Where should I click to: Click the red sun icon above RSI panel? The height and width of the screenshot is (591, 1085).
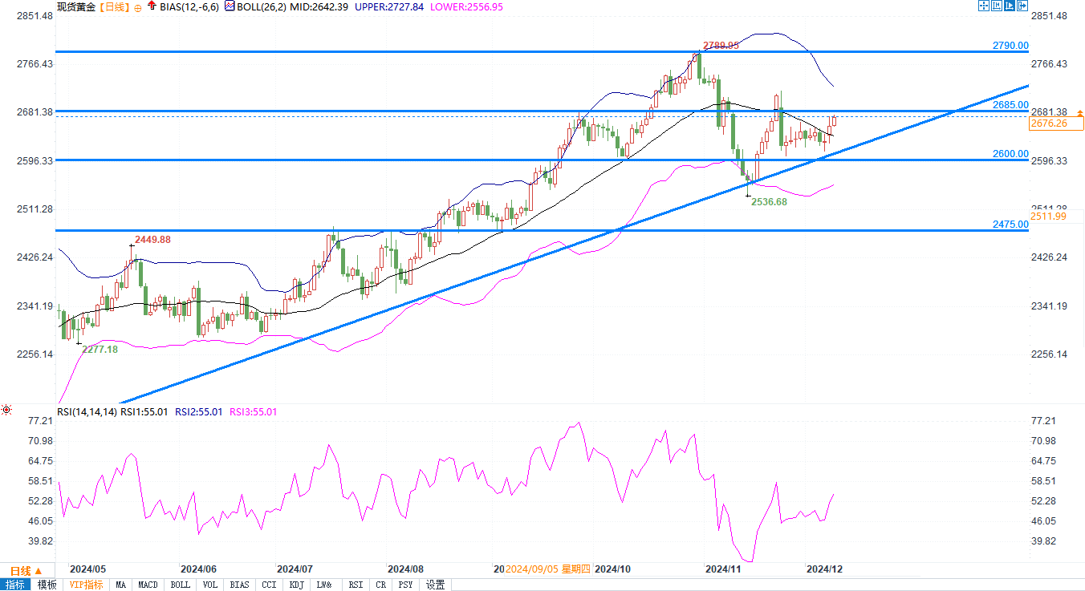6,411
